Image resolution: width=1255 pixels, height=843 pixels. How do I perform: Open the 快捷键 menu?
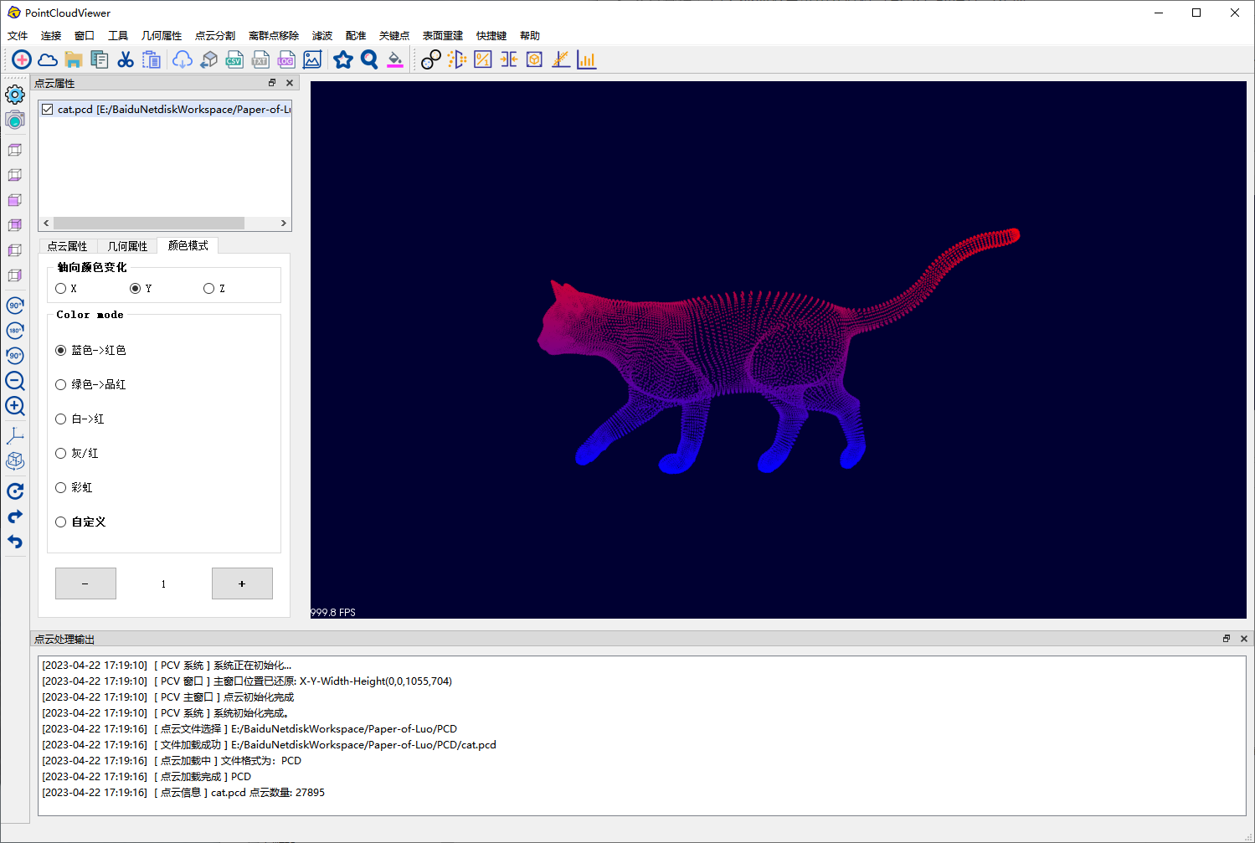coord(491,35)
